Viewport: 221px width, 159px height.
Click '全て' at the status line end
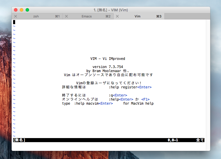click(200, 140)
